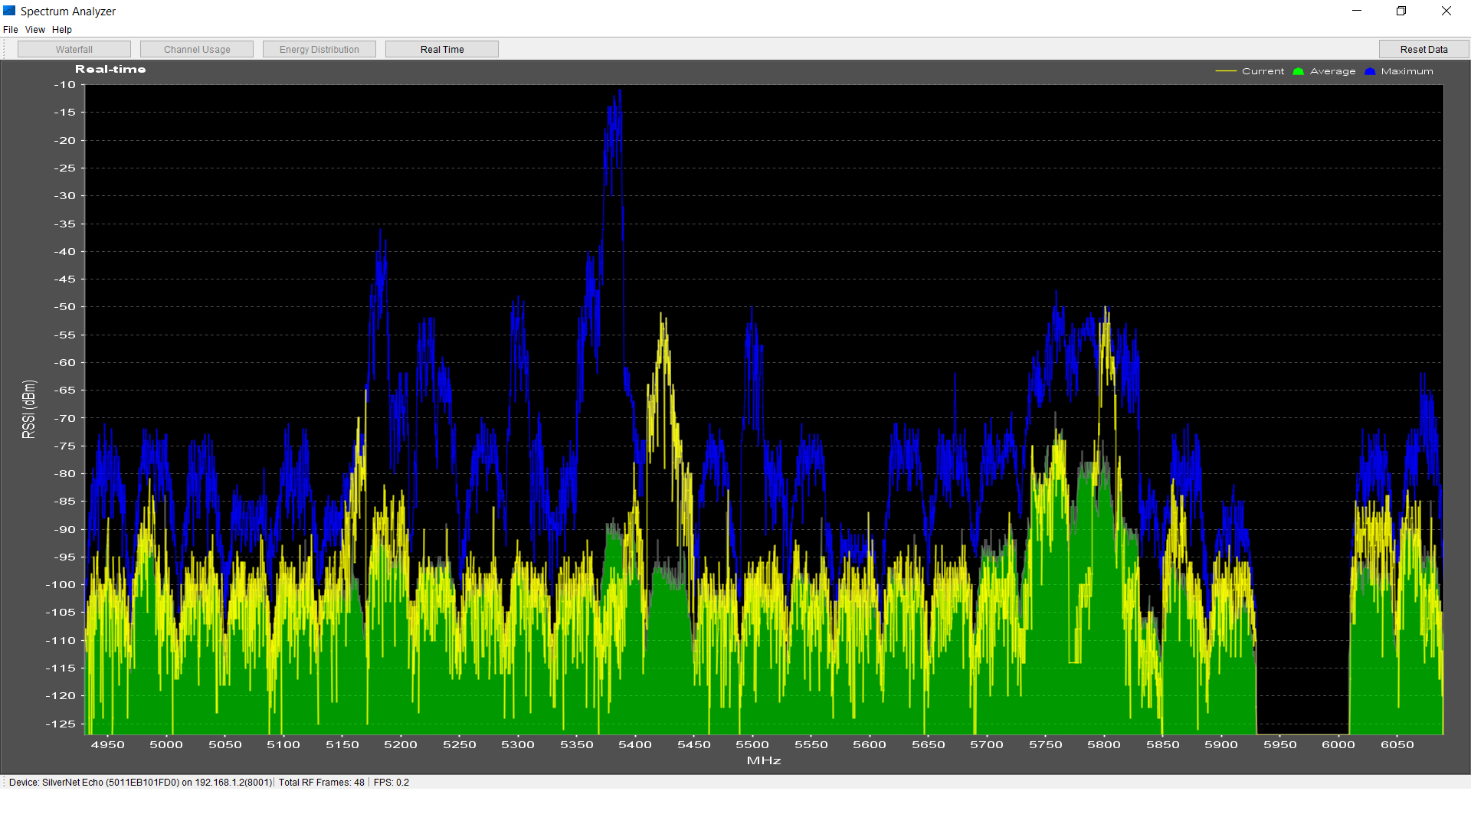Open the View menu

pyautogui.click(x=35, y=30)
